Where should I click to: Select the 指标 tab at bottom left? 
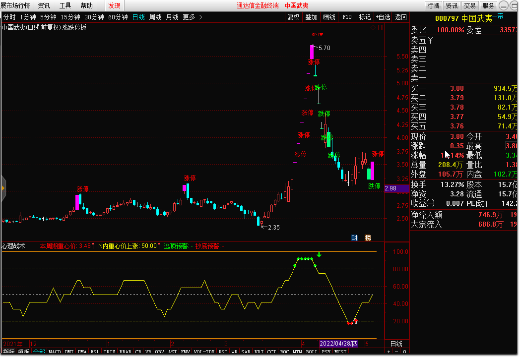[x=8, y=352]
